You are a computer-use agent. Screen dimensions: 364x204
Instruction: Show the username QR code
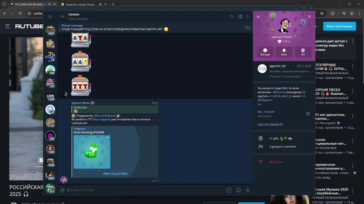click(x=308, y=114)
